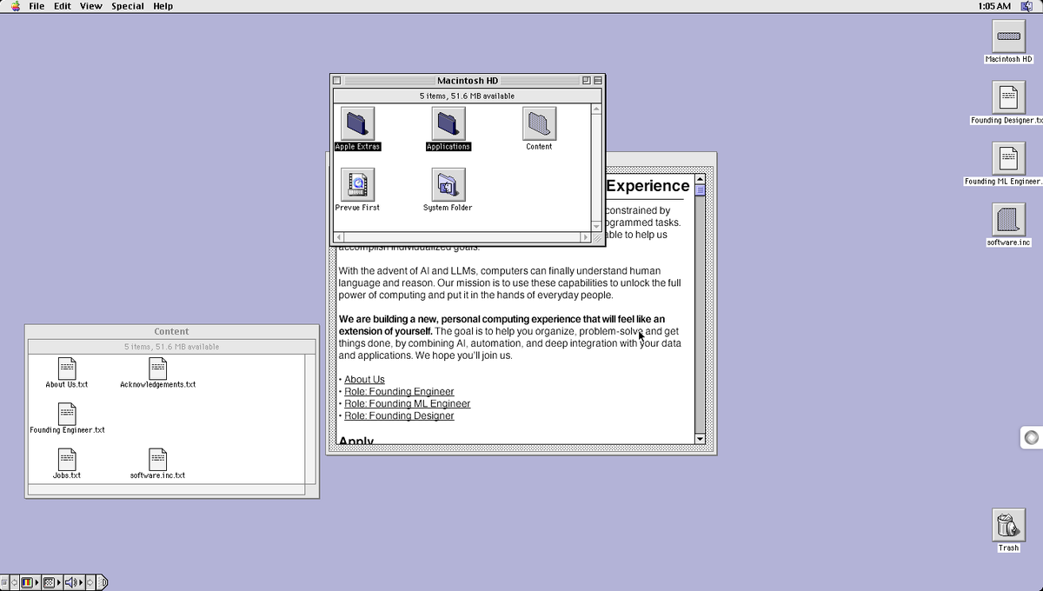Image resolution: width=1043 pixels, height=591 pixels.
Task: Click the Control Strip left scroll arrow
Action: point(14,582)
